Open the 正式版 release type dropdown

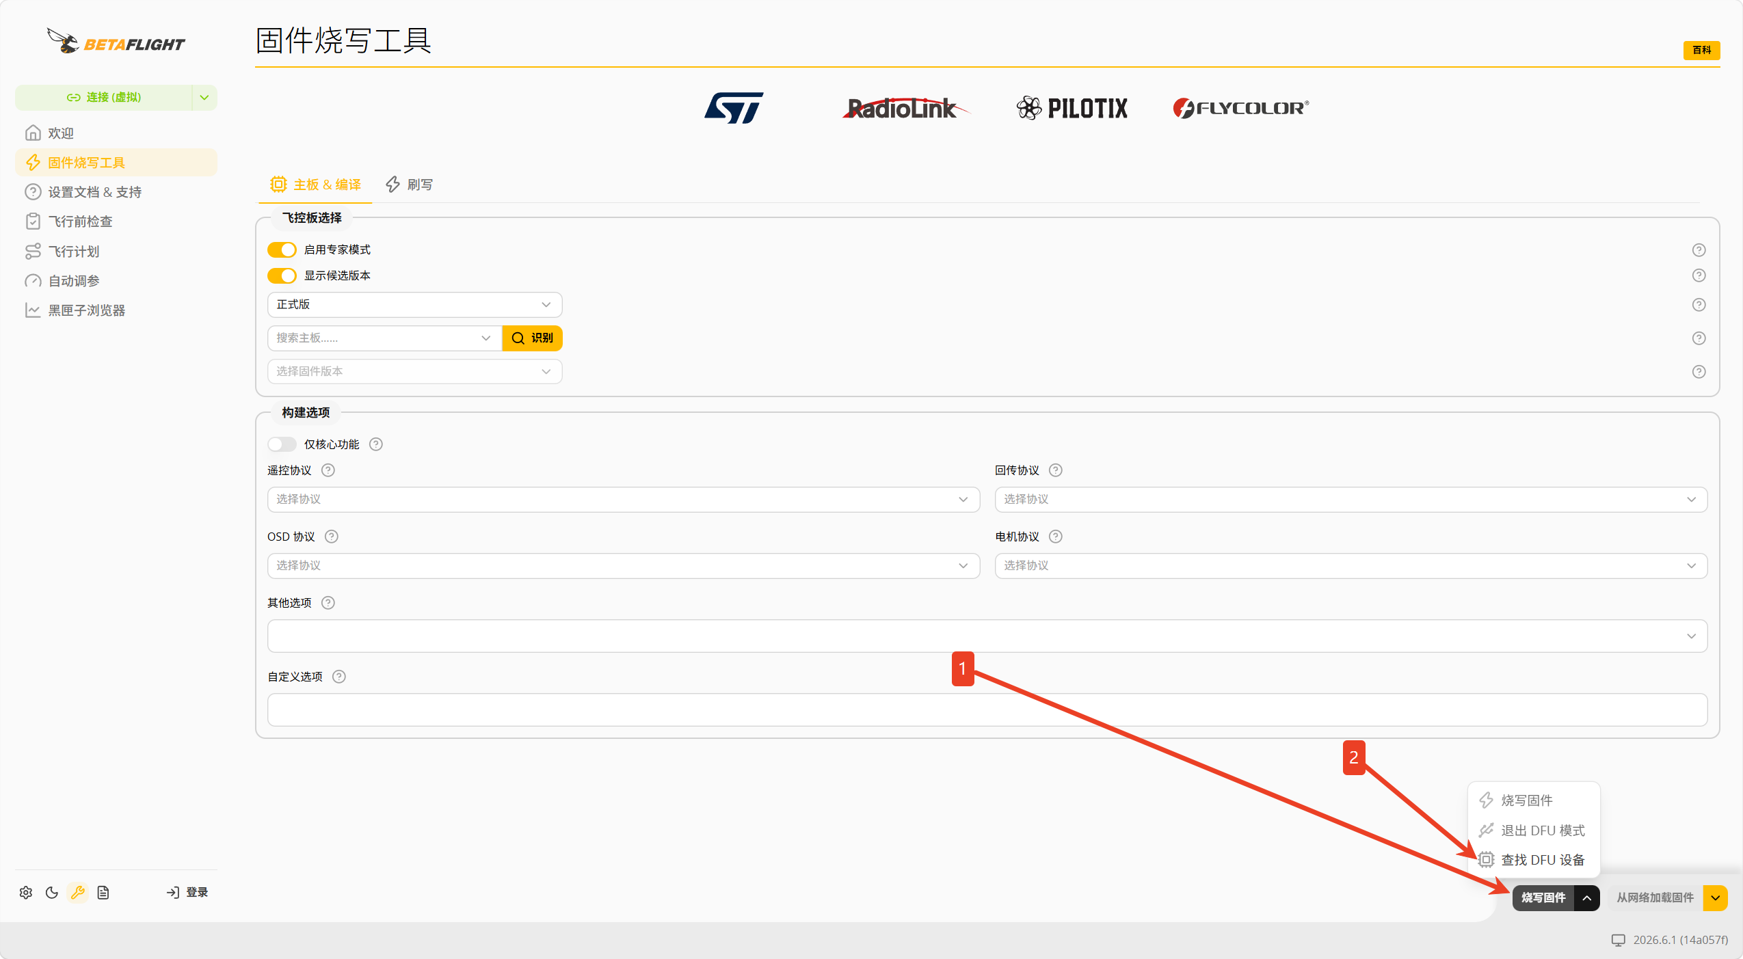414,305
